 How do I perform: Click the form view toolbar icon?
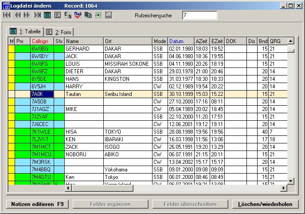[57, 15]
